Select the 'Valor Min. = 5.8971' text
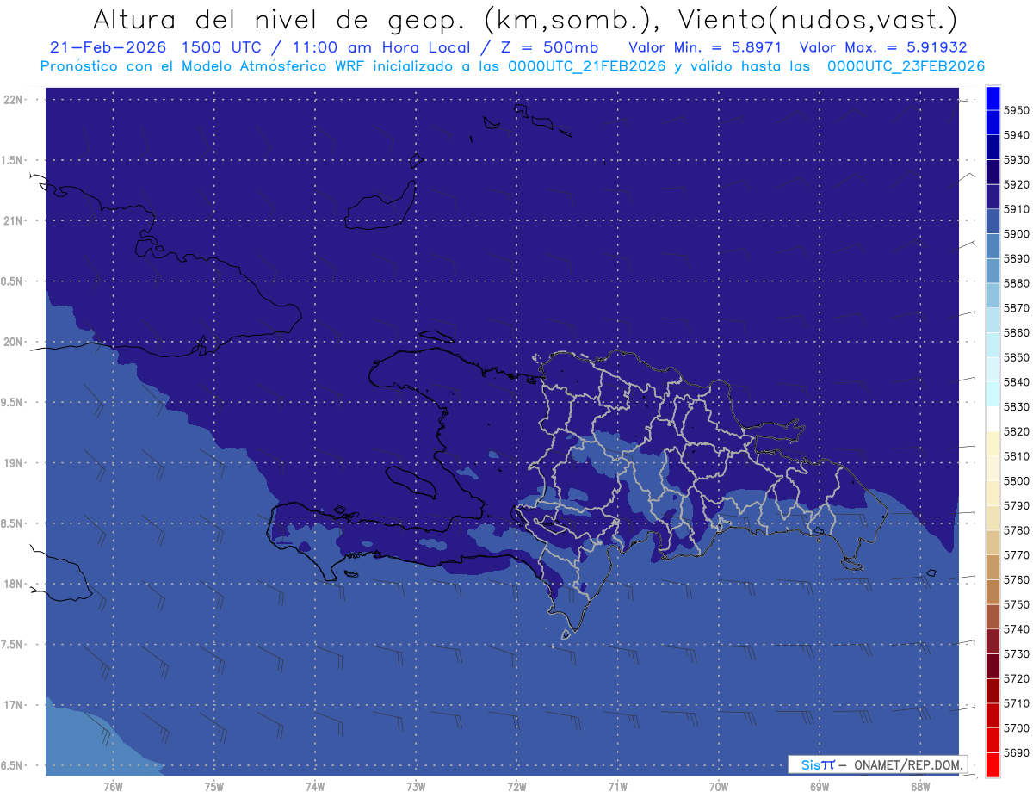The image size is (1033, 798). click(705, 47)
